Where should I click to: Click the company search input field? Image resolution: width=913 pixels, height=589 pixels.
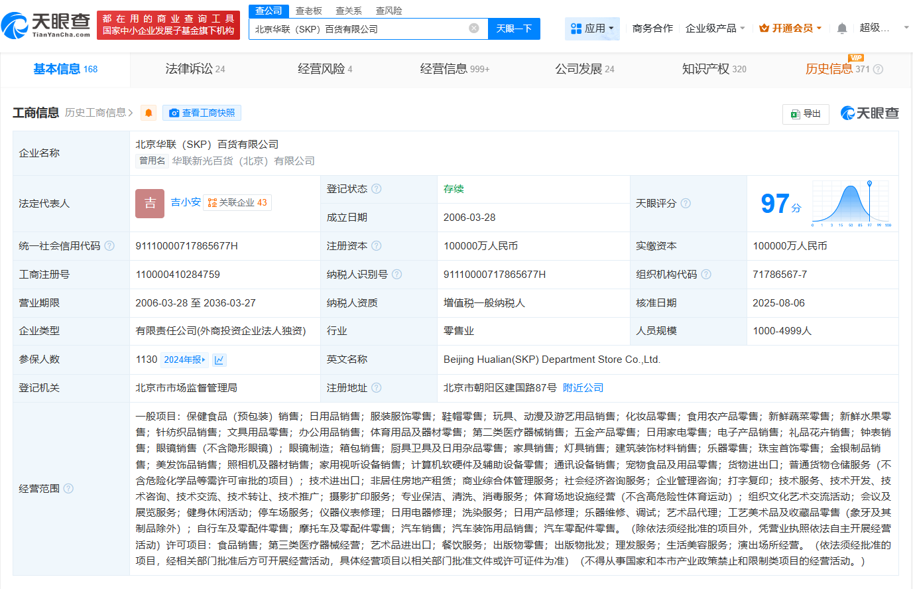click(x=358, y=29)
